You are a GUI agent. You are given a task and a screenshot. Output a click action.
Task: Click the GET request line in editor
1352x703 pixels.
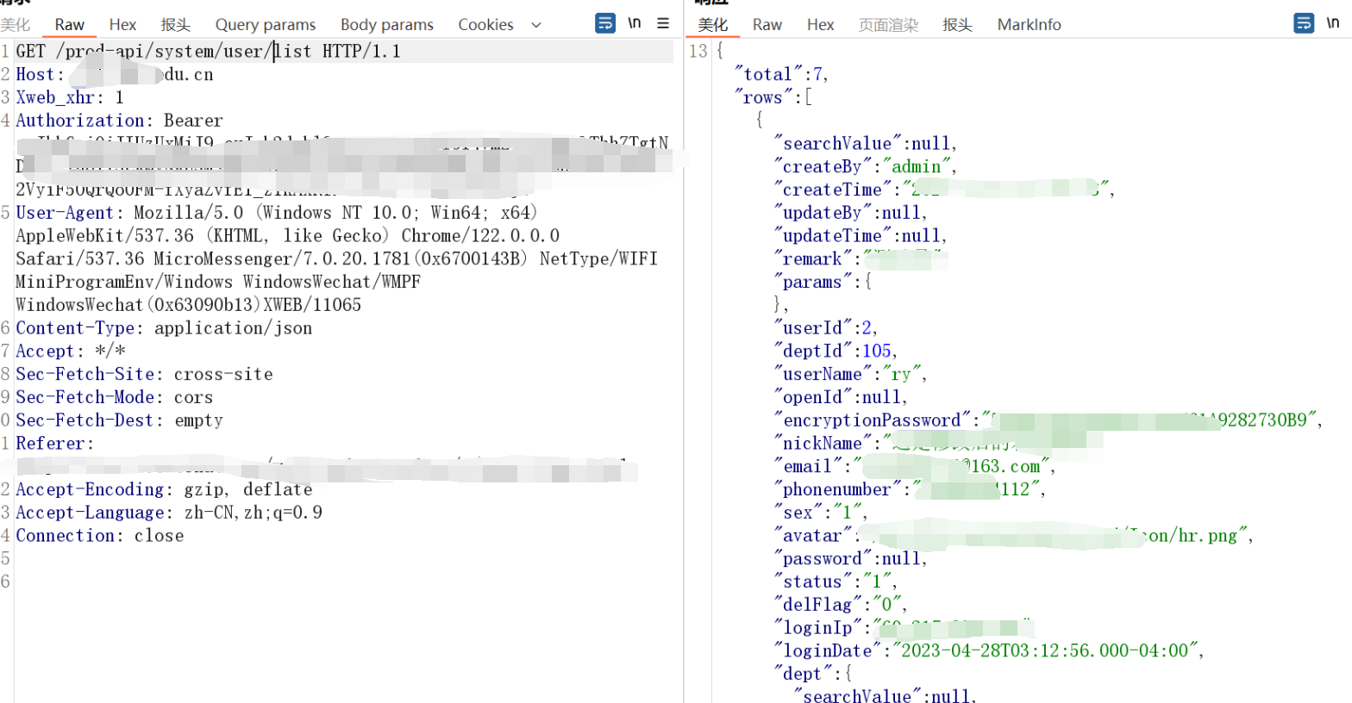208,52
